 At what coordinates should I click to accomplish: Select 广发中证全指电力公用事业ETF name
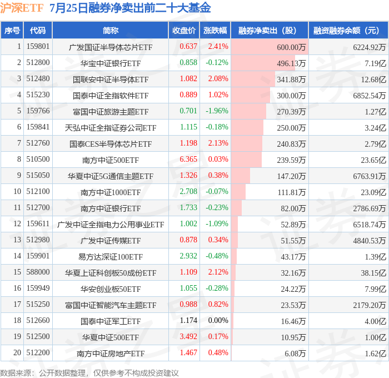pyautogui.click(x=111, y=225)
